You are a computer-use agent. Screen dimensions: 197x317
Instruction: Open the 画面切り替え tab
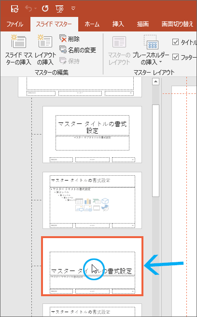[177, 24]
